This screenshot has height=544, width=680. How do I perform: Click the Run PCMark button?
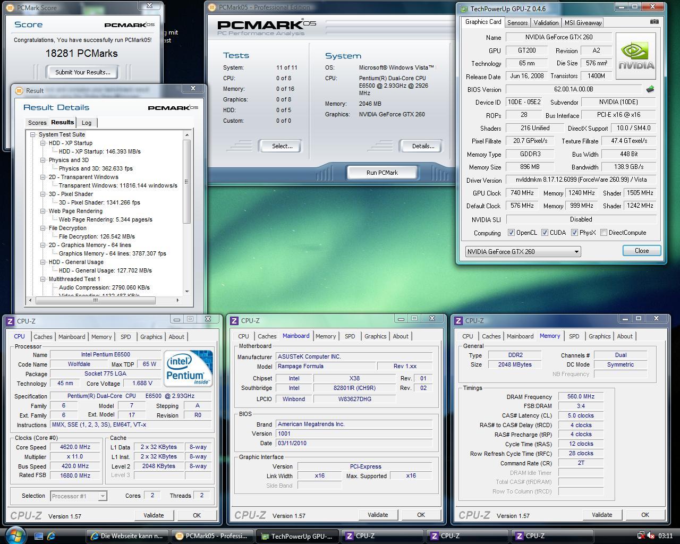pos(382,173)
